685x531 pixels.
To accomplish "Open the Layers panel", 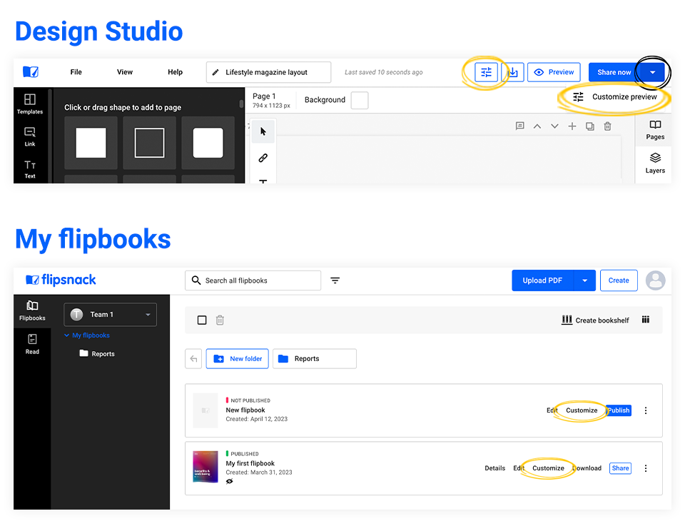I will coord(655,163).
